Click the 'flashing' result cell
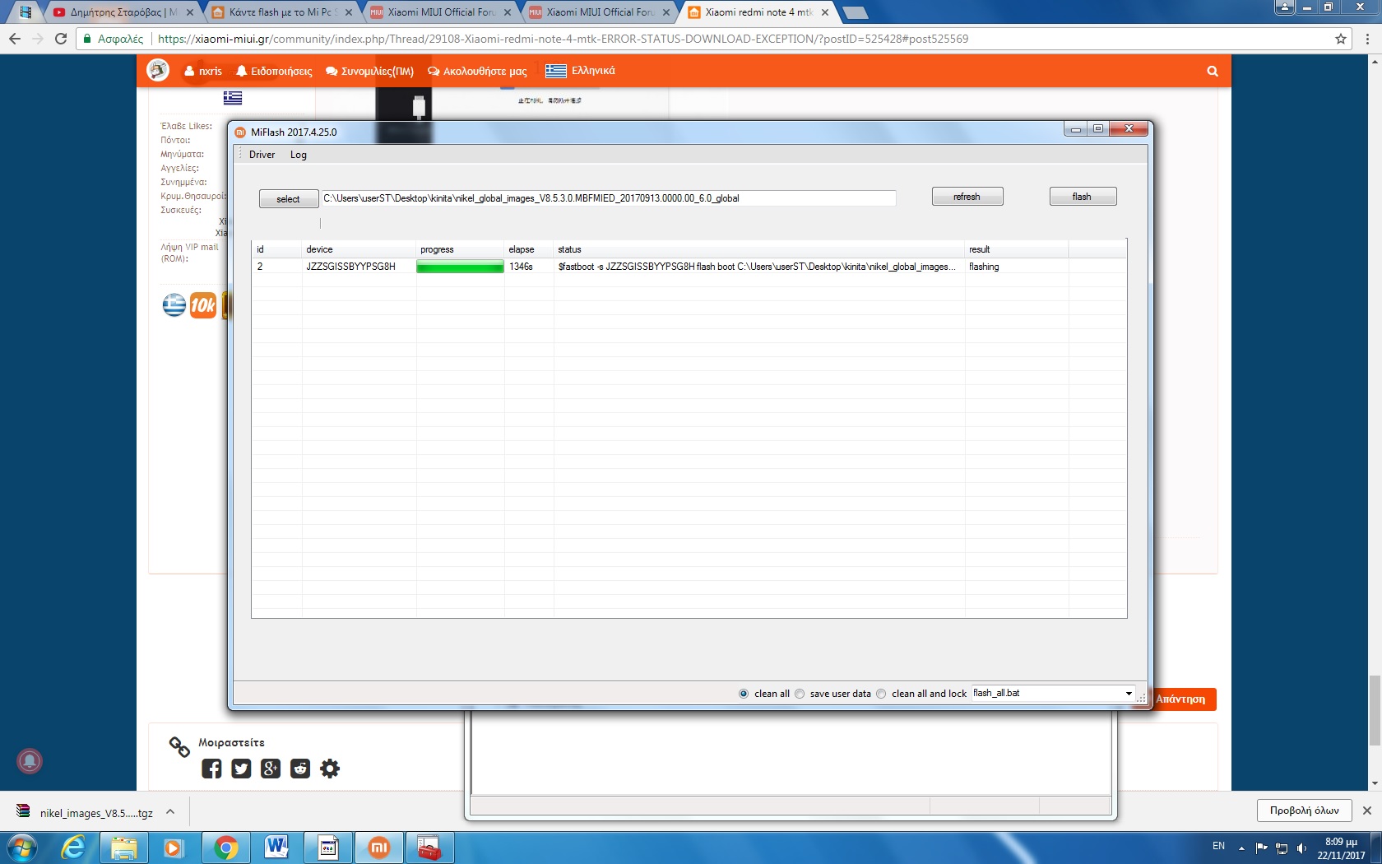Viewport: 1382px width, 864px height. 984,267
